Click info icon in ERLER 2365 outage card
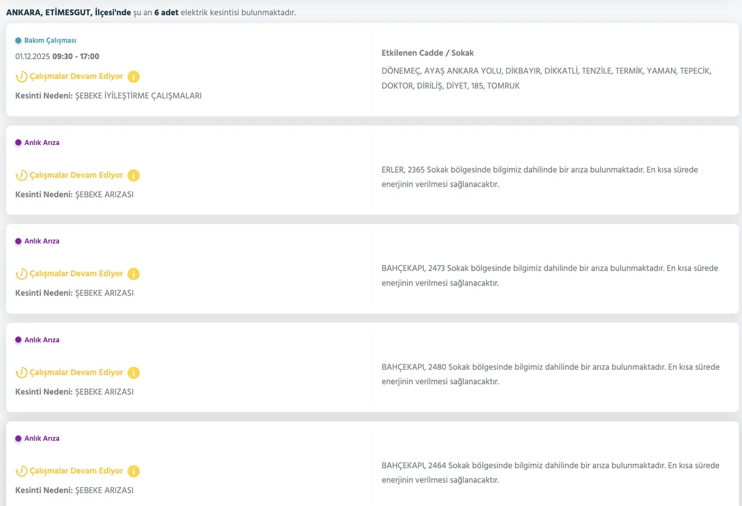The height and width of the screenshot is (506, 742). 133,175
